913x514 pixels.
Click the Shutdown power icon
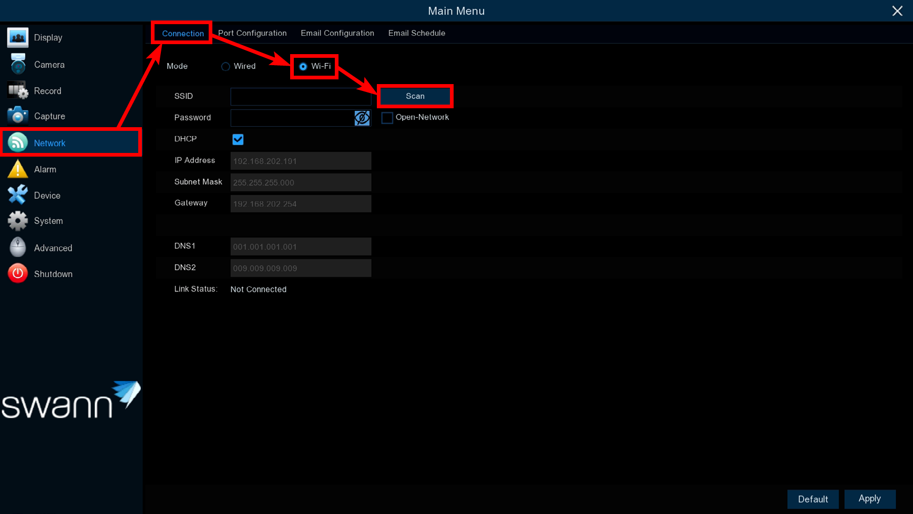pos(17,274)
